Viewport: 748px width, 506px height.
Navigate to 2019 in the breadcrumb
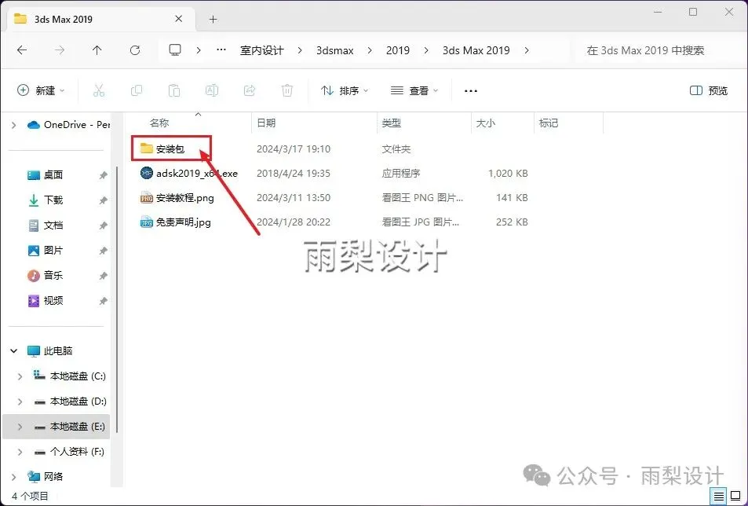point(398,50)
